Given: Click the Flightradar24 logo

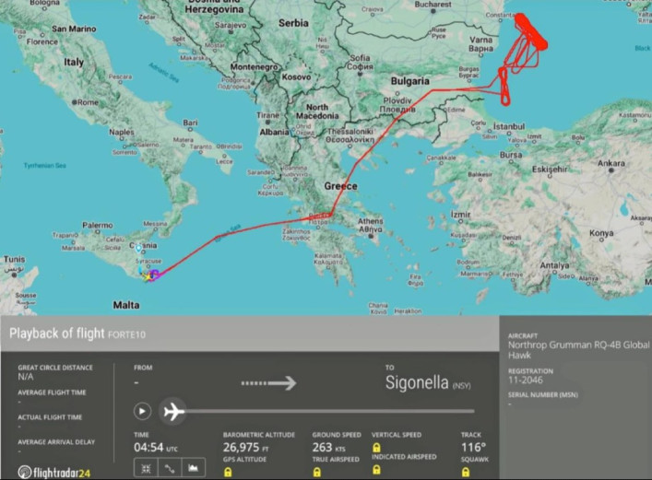Looking at the screenshot, I should coord(55,472).
